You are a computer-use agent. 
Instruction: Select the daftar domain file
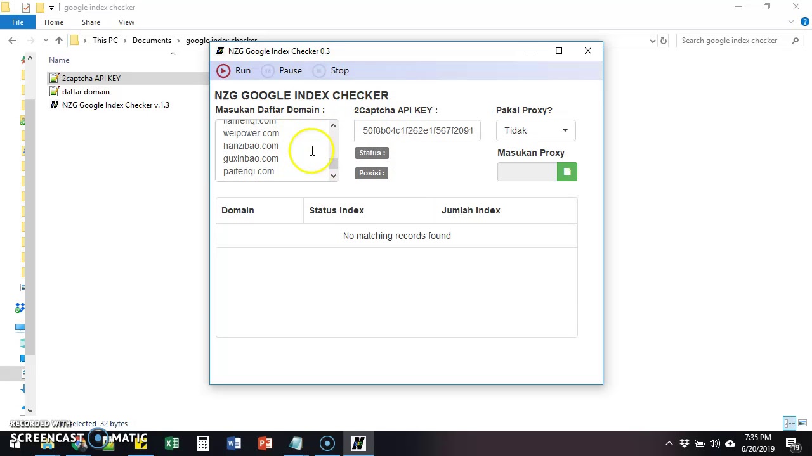[x=86, y=92]
